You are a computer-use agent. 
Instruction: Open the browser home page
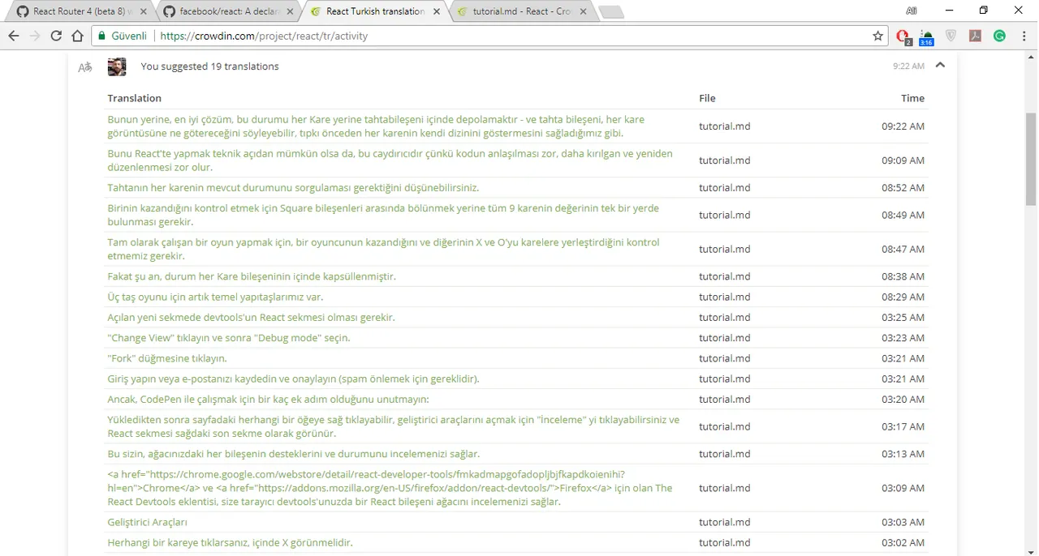[x=78, y=36]
